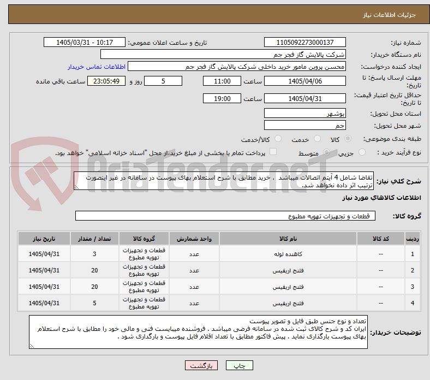
Task: Open the اطلاعات تماس خریدار link
Action: point(97,67)
